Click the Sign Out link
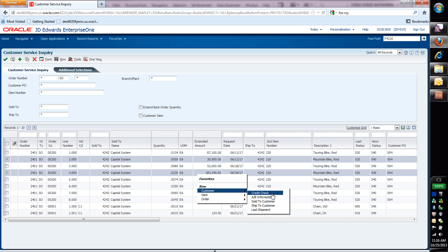The image size is (448, 252). coord(419,29)
